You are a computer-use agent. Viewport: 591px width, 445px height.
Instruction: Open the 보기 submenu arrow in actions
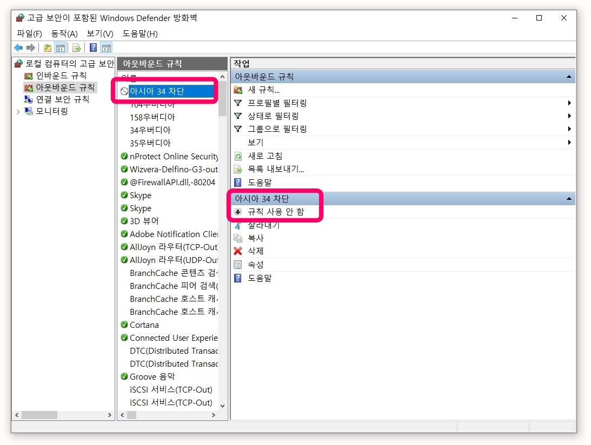click(x=569, y=143)
